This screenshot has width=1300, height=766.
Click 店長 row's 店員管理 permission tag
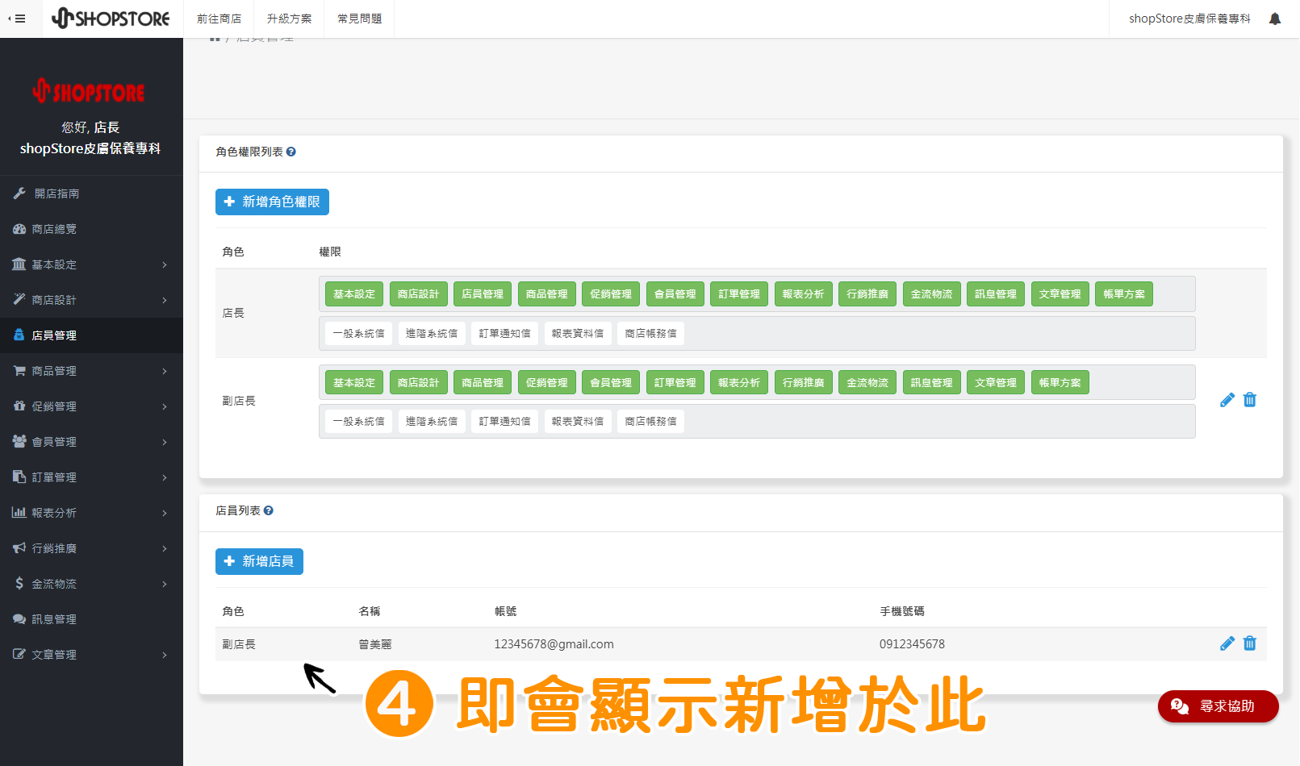[x=483, y=294]
